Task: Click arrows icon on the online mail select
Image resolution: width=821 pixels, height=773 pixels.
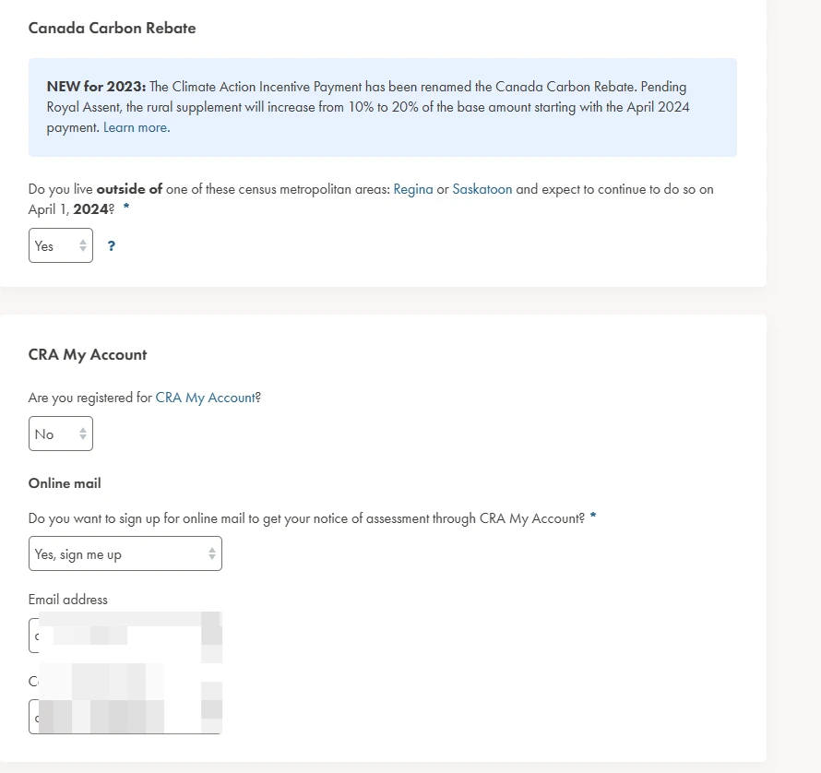Action: (x=212, y=554)
